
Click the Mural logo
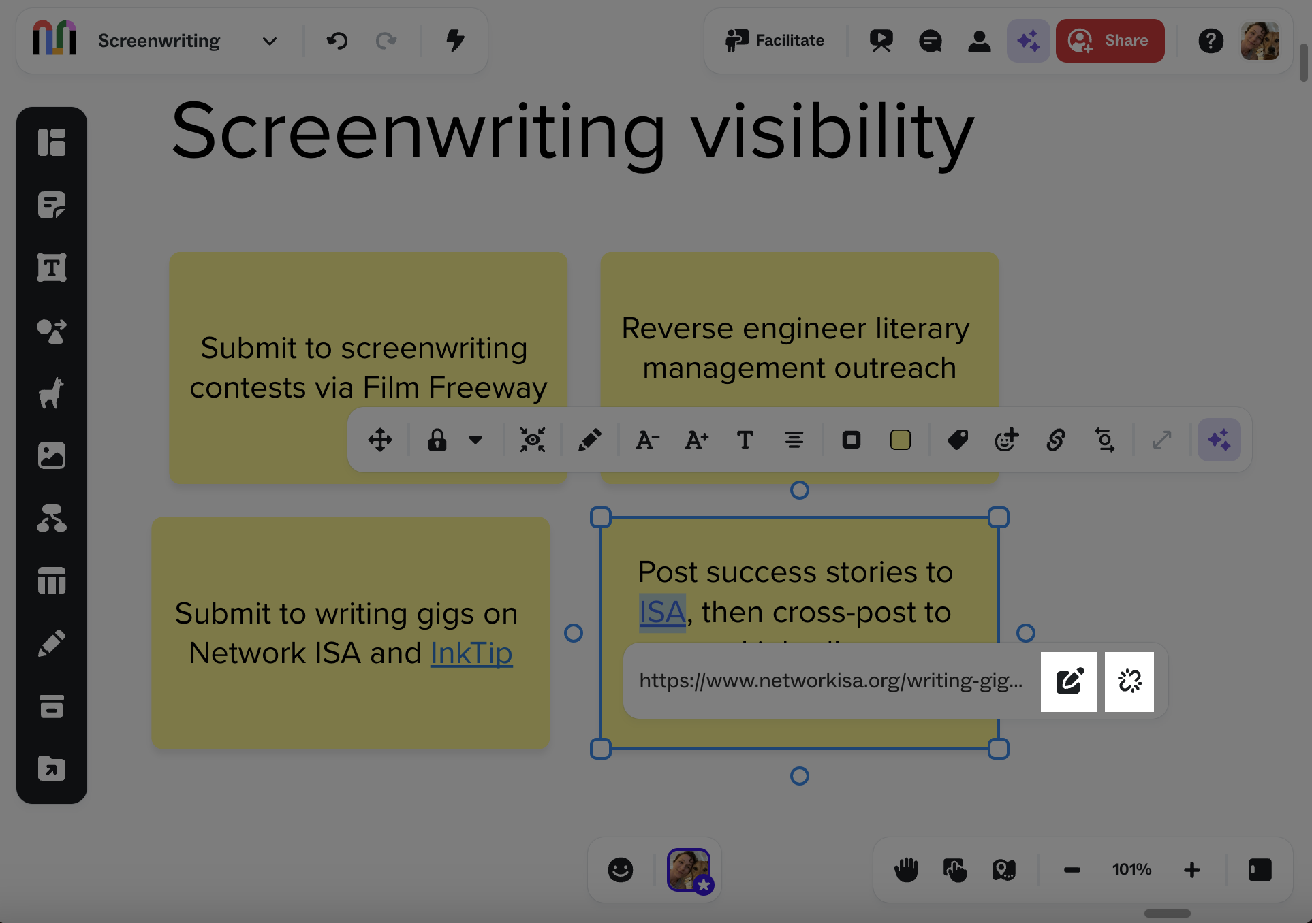tap(54, 38)
